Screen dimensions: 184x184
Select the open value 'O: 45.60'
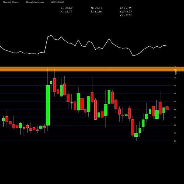[x=67, y=8]
